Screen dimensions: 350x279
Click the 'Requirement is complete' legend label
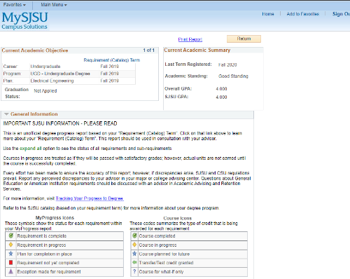tap(42, 236)
